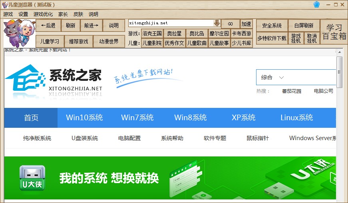Image resolution: width=348 pixels, height=203 pixels.
Task: Click the 电脑公司 hot search link
Action: 323,91
